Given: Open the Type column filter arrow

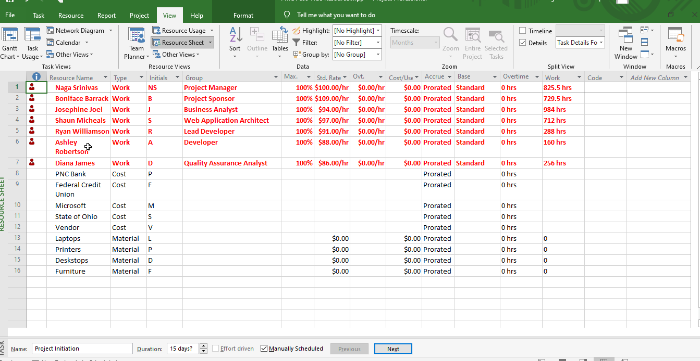Looking at the screenshot, I should (141, 78).
